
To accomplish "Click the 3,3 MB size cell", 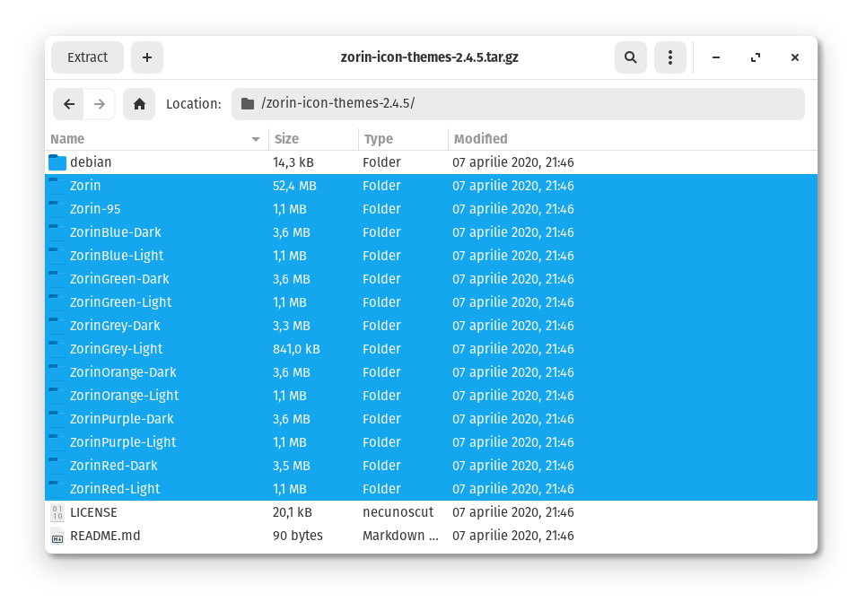I will (x=291, y=326).
